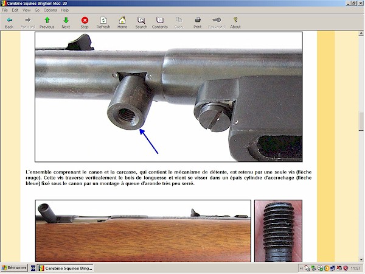This screenshot has height=274, width=365.
Task: Click the yellow circular tray icon
Action: (327, 268)
